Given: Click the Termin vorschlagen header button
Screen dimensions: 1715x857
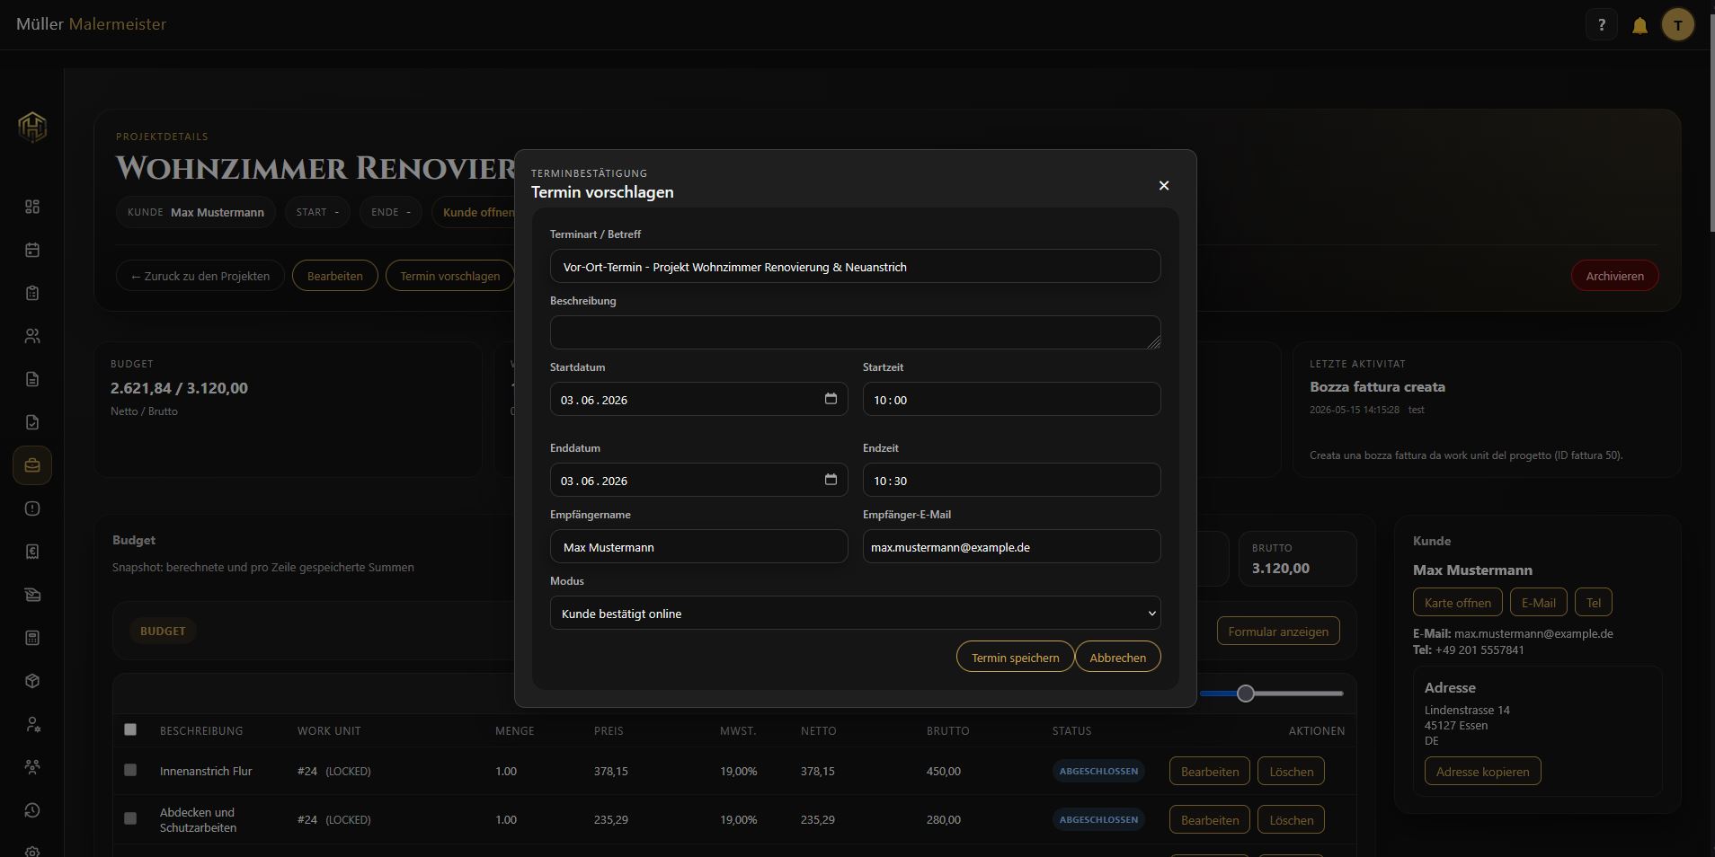Looking at the screenshot, I should (449, 276).
